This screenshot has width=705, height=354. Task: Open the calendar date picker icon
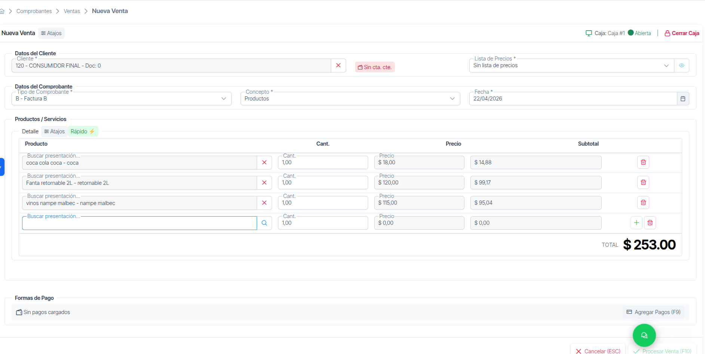pos(683,99)
